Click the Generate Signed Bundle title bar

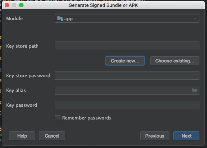103,5
